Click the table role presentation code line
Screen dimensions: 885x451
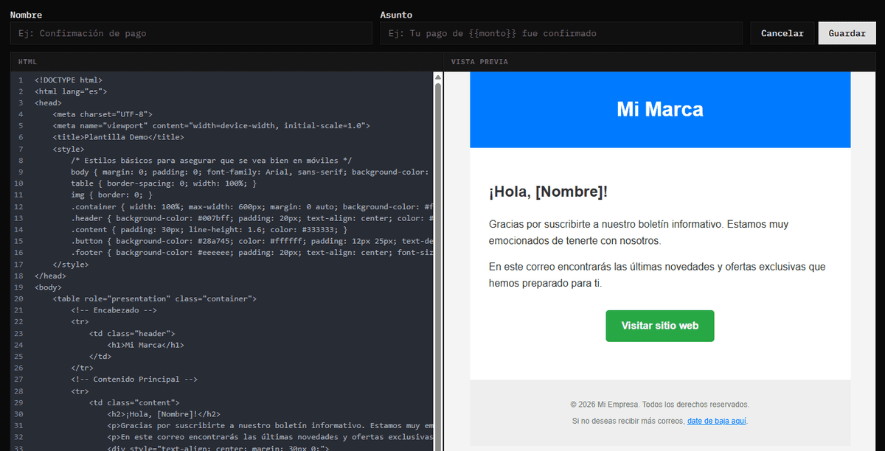point(154,298)
